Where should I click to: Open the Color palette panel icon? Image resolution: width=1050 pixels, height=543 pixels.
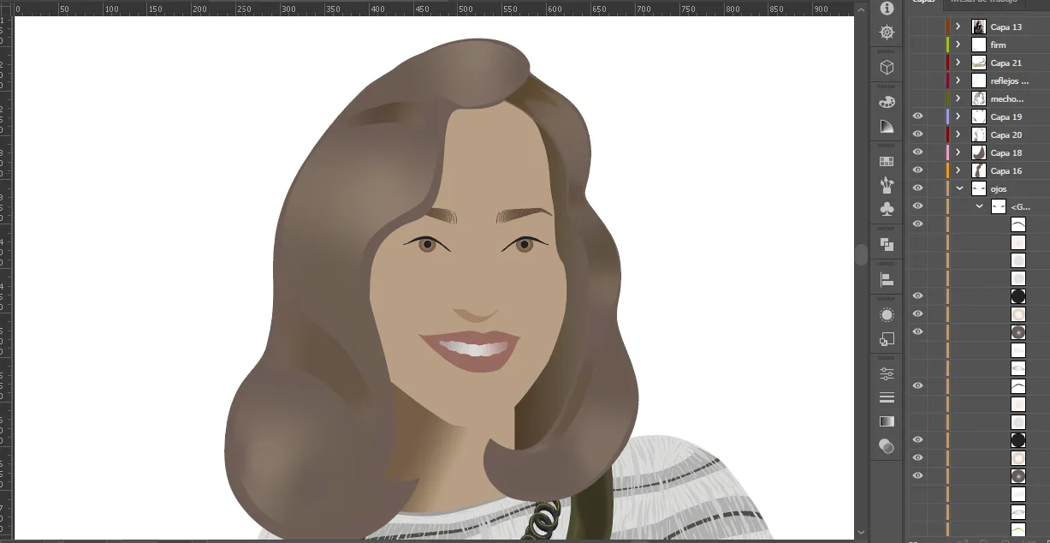tap(887, 102)
